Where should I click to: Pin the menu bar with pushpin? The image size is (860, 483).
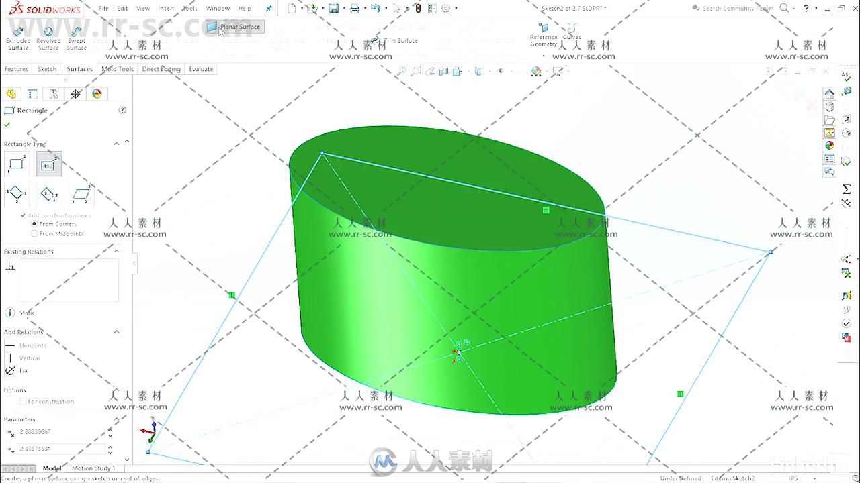[269, 9]
